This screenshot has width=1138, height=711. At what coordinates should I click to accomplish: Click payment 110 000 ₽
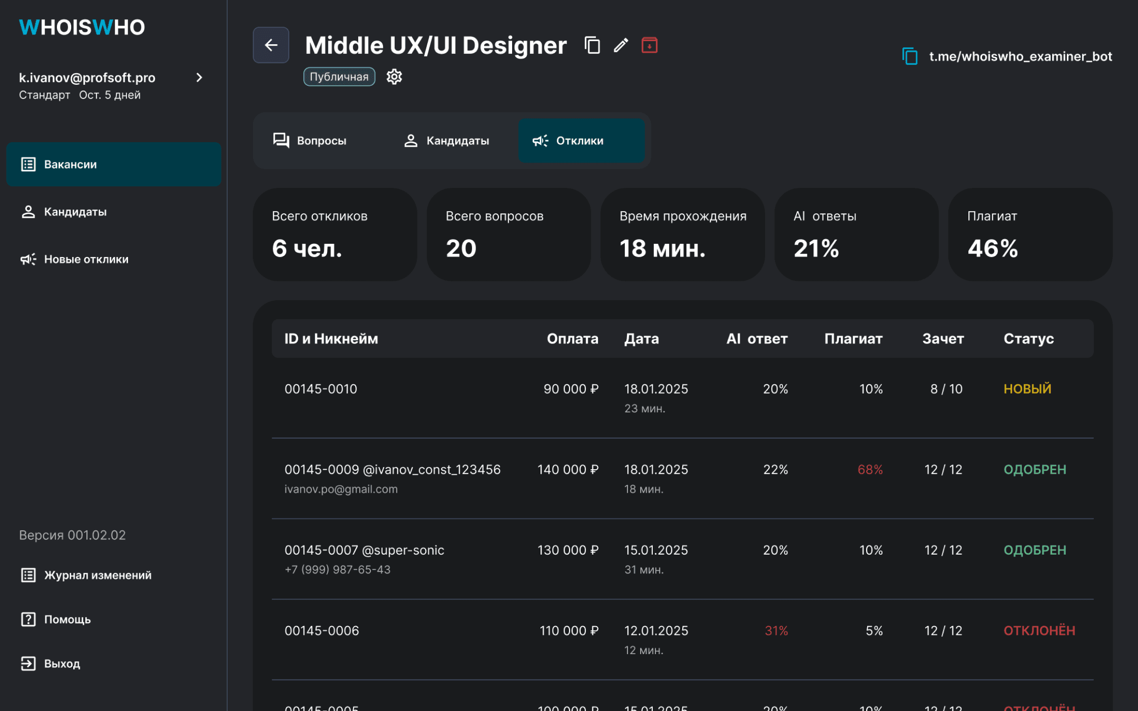point(569,631)
